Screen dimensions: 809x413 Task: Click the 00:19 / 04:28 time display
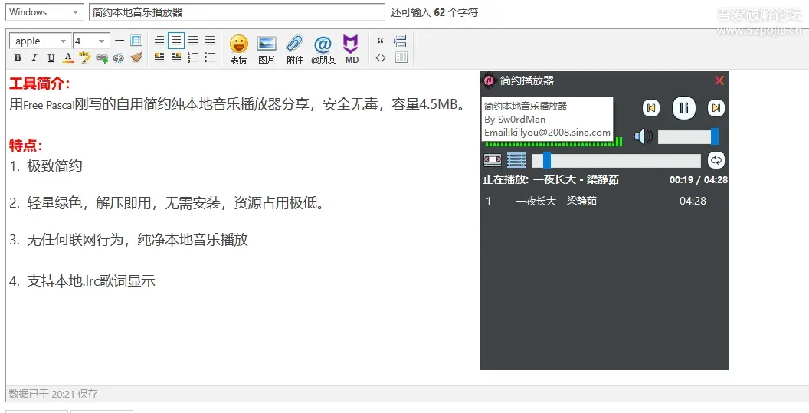(699, 179)
